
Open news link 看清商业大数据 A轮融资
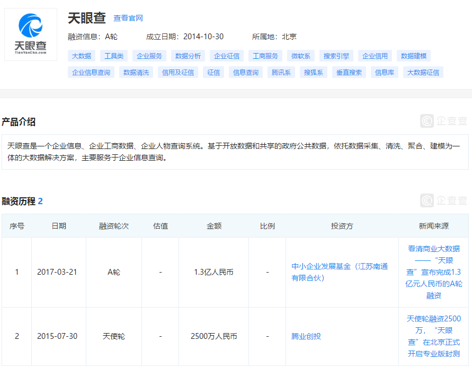[433, 272]
